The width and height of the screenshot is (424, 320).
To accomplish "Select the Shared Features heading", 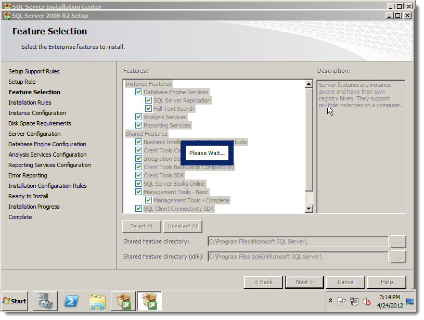I will coord(146,134).
